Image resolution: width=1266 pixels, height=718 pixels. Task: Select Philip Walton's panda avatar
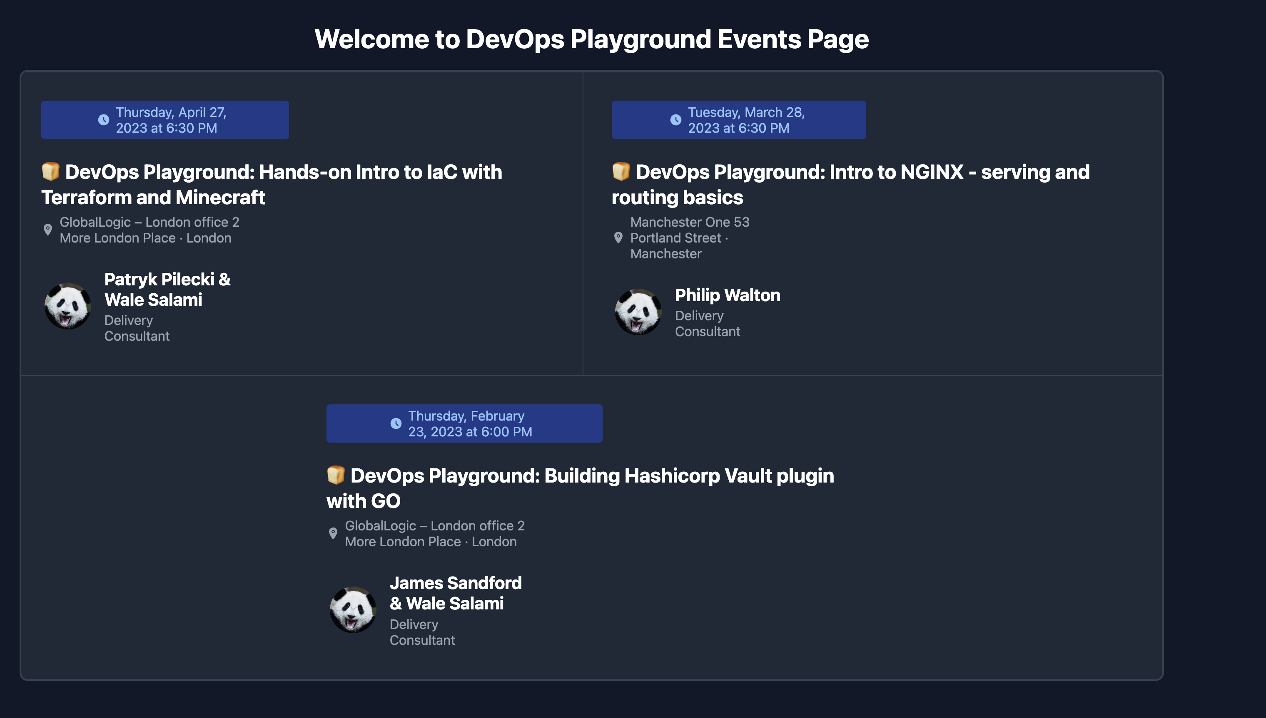coord(638,312)
